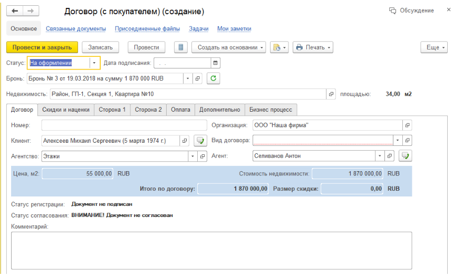Expand the Статус dropdown list

[94, 63]
